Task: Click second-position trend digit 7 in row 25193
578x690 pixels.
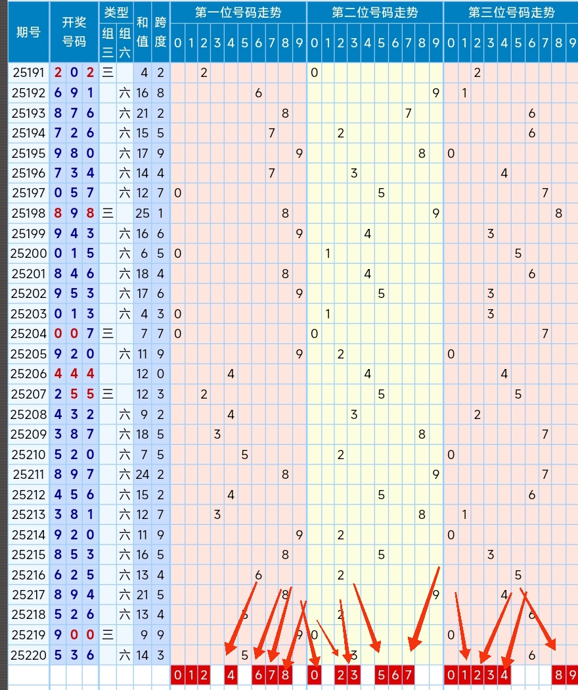Action: [x=409, y=114]
